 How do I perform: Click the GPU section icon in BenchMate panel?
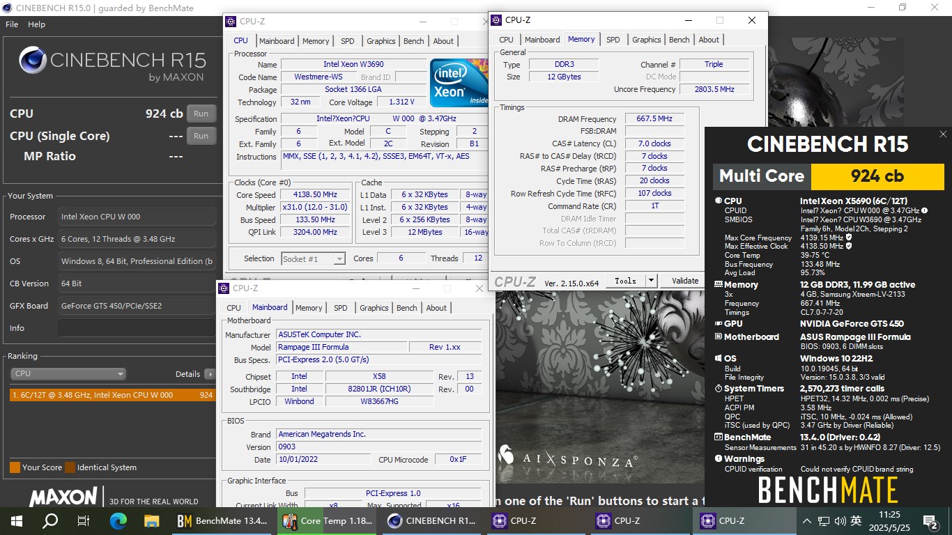point(718,323)
